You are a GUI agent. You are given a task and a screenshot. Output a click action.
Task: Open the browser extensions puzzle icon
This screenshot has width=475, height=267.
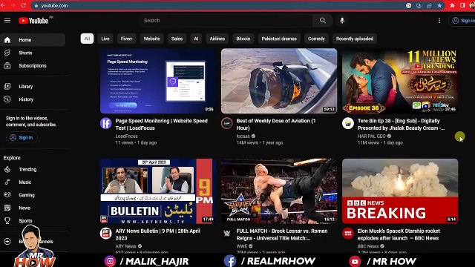pyautogui.click(x=452, y=5)
